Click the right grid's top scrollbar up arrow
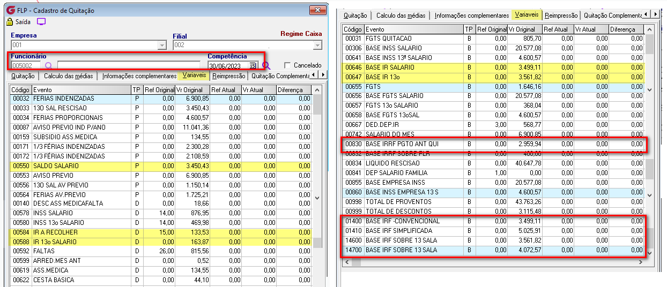 point(650,30)
